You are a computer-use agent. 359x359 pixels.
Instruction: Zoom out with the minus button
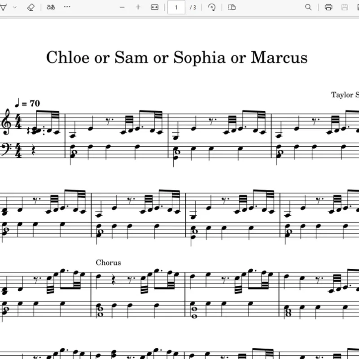(x=122, y=7)
